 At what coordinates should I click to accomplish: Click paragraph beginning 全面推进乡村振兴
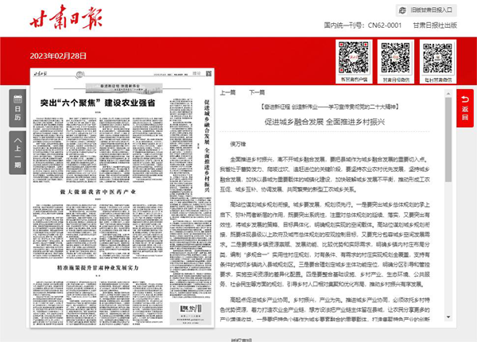(324, 174)
